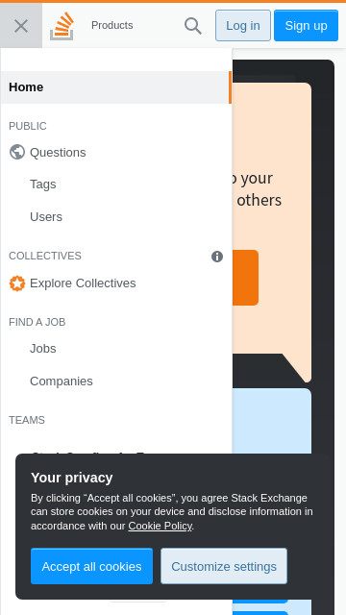Image resolution: width=346 pixels, height=615 pixels.
Task: Open search with magnifying glass icon
Action: point(193,26)
